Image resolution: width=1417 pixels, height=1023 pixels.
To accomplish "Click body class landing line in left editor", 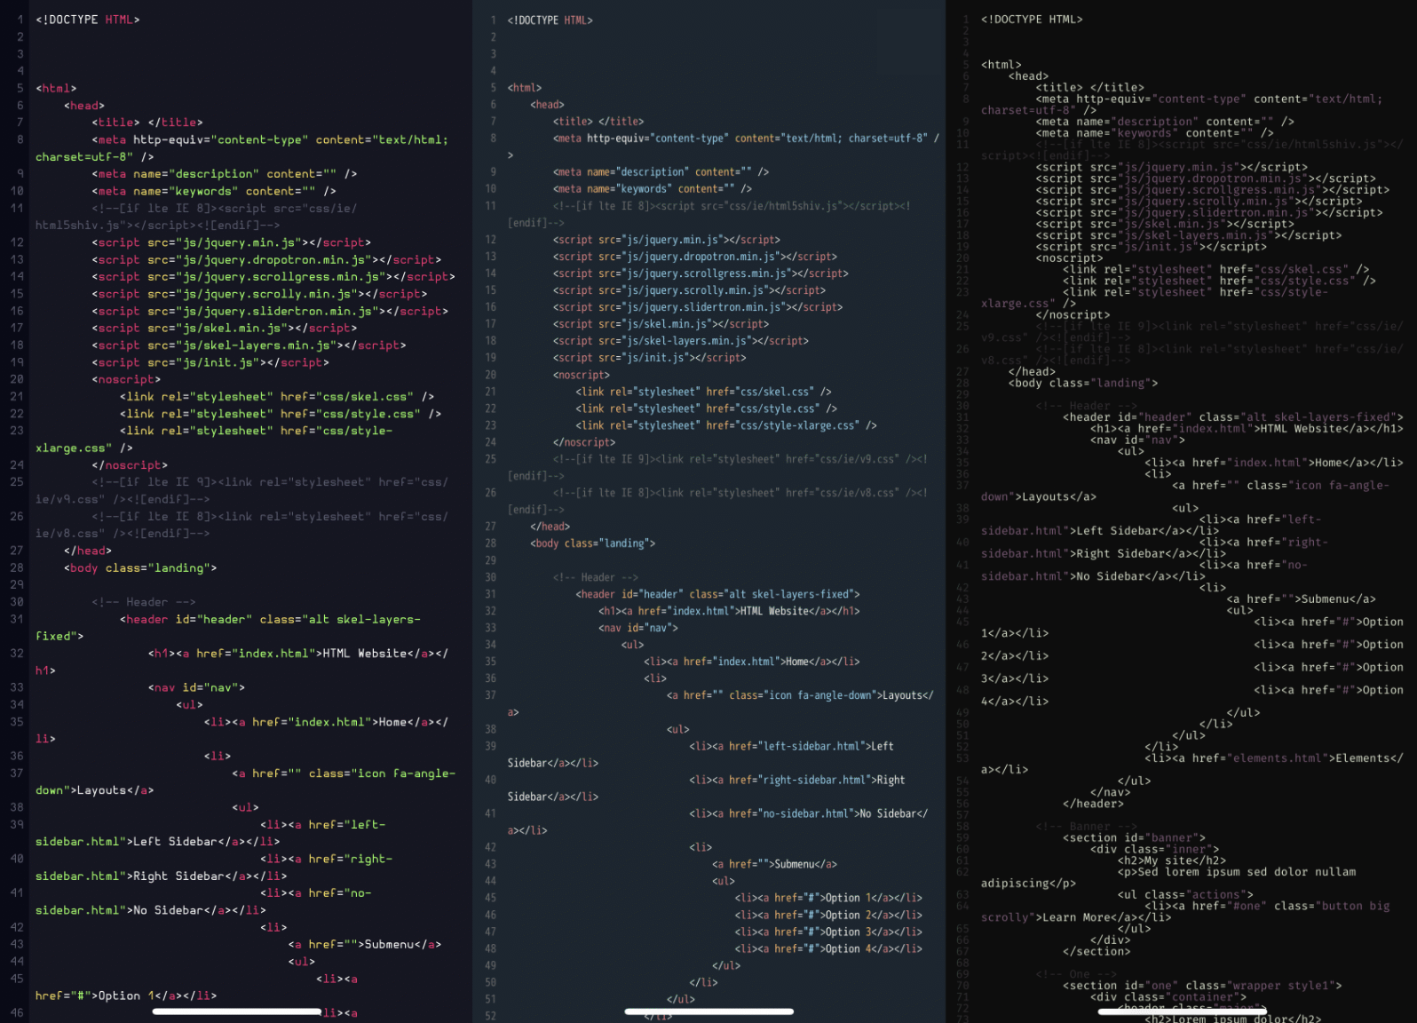I will (x=140, y=568).
